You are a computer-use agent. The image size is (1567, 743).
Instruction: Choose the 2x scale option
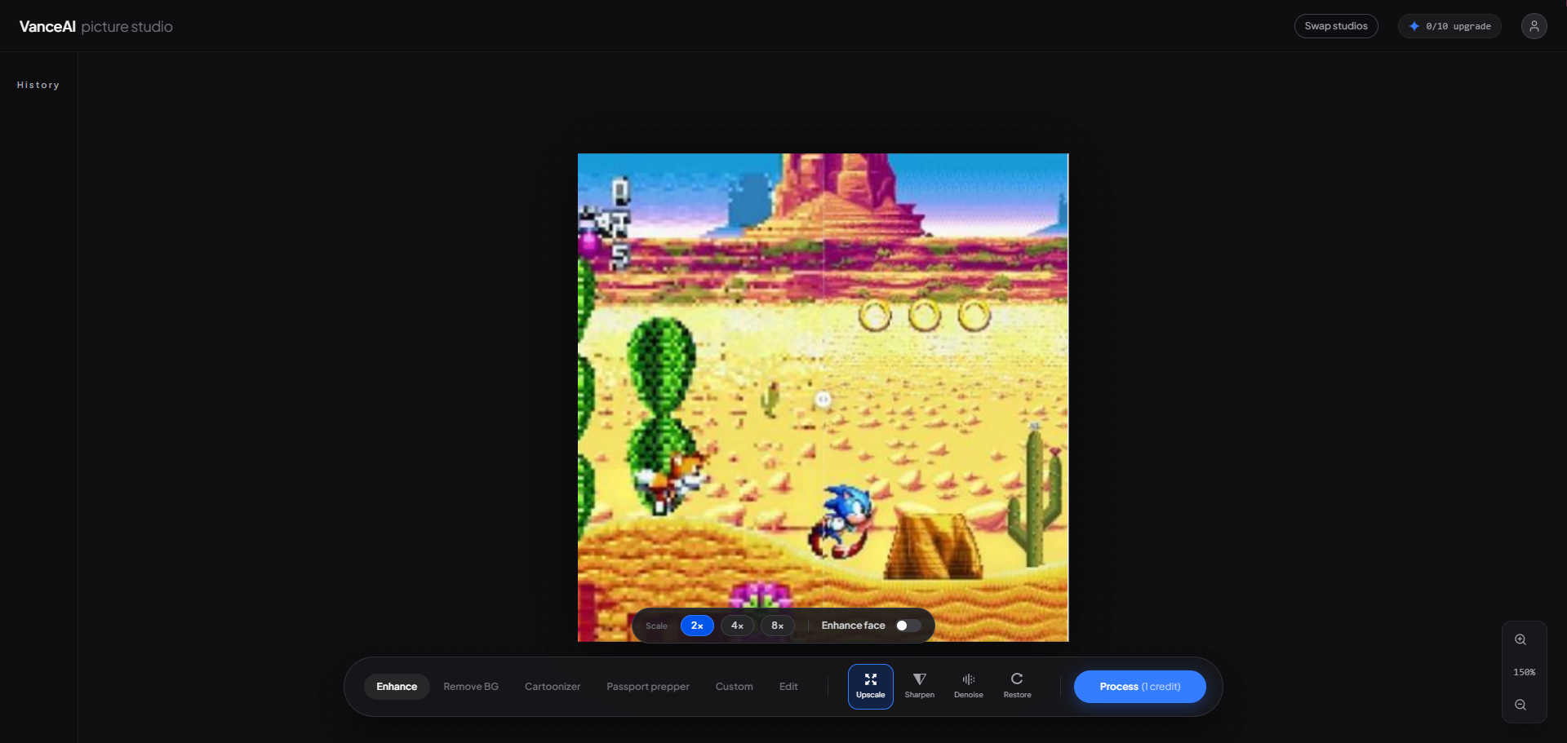[x=697, y=626]
